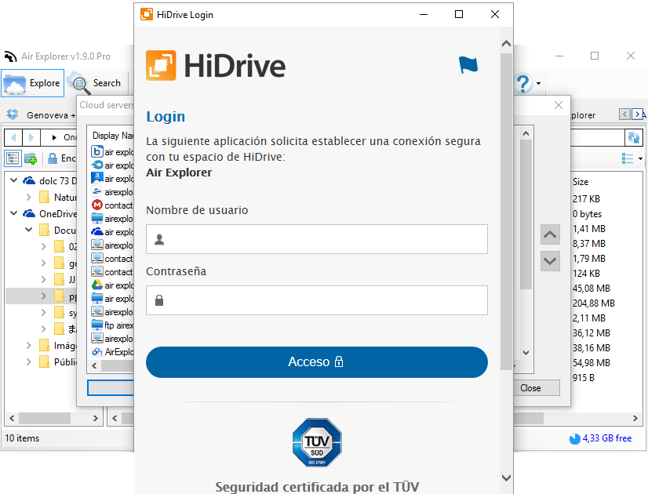Open the view mode dropdown arrow in right pane
This screenshot has width=648, height=494.
pyautogui.click(x=640, y=158)
